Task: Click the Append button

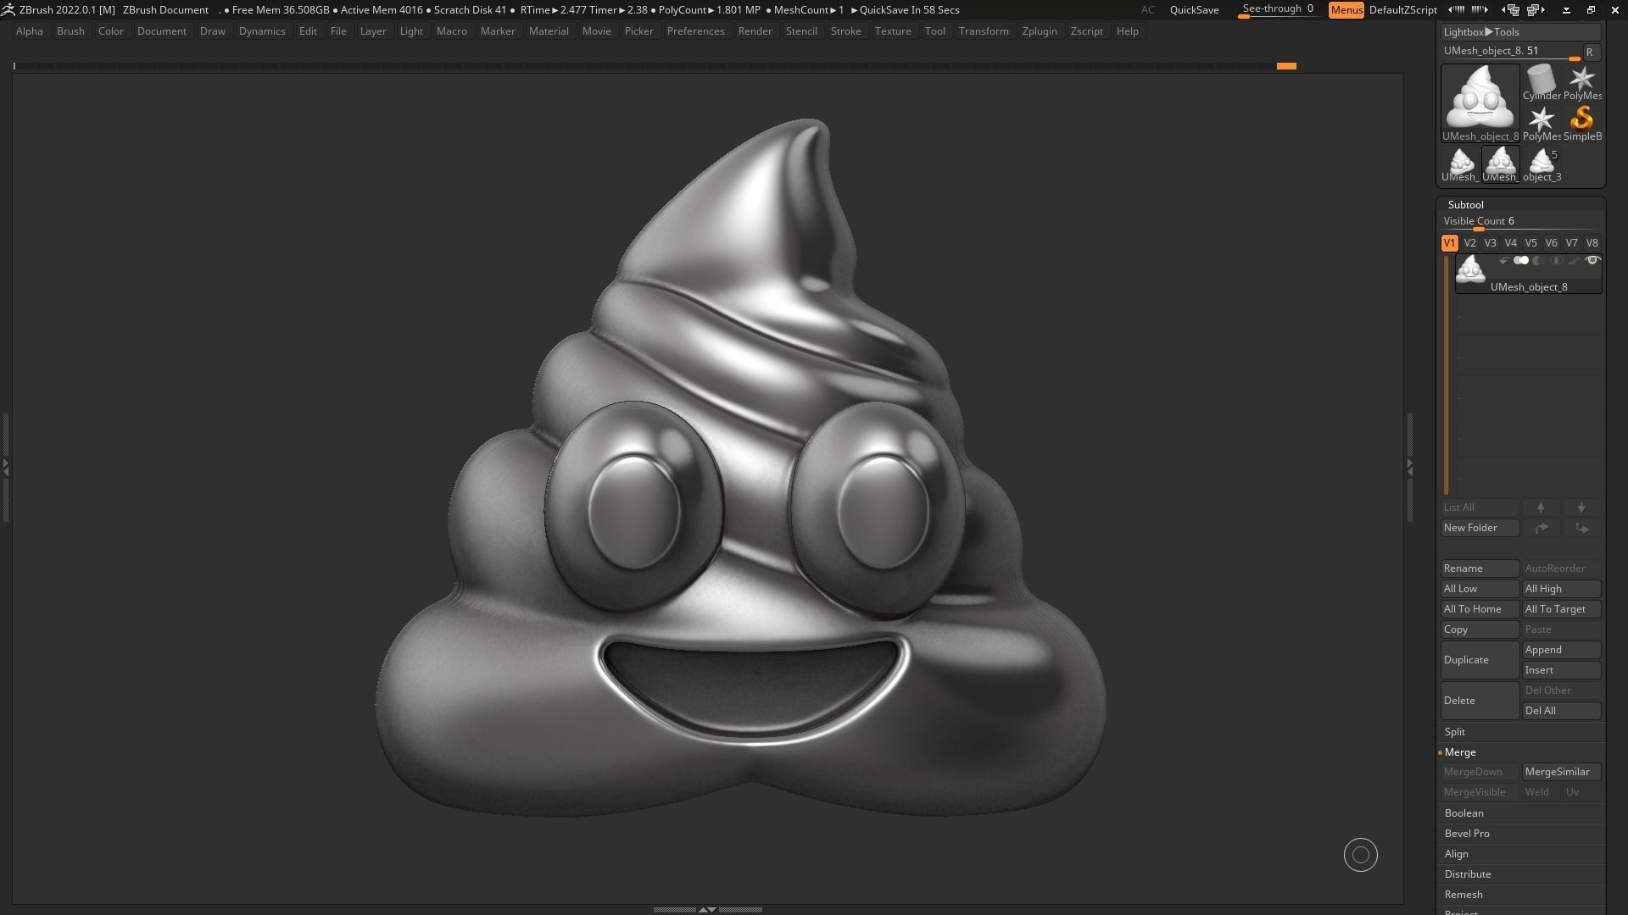Action: point(1562,650)
